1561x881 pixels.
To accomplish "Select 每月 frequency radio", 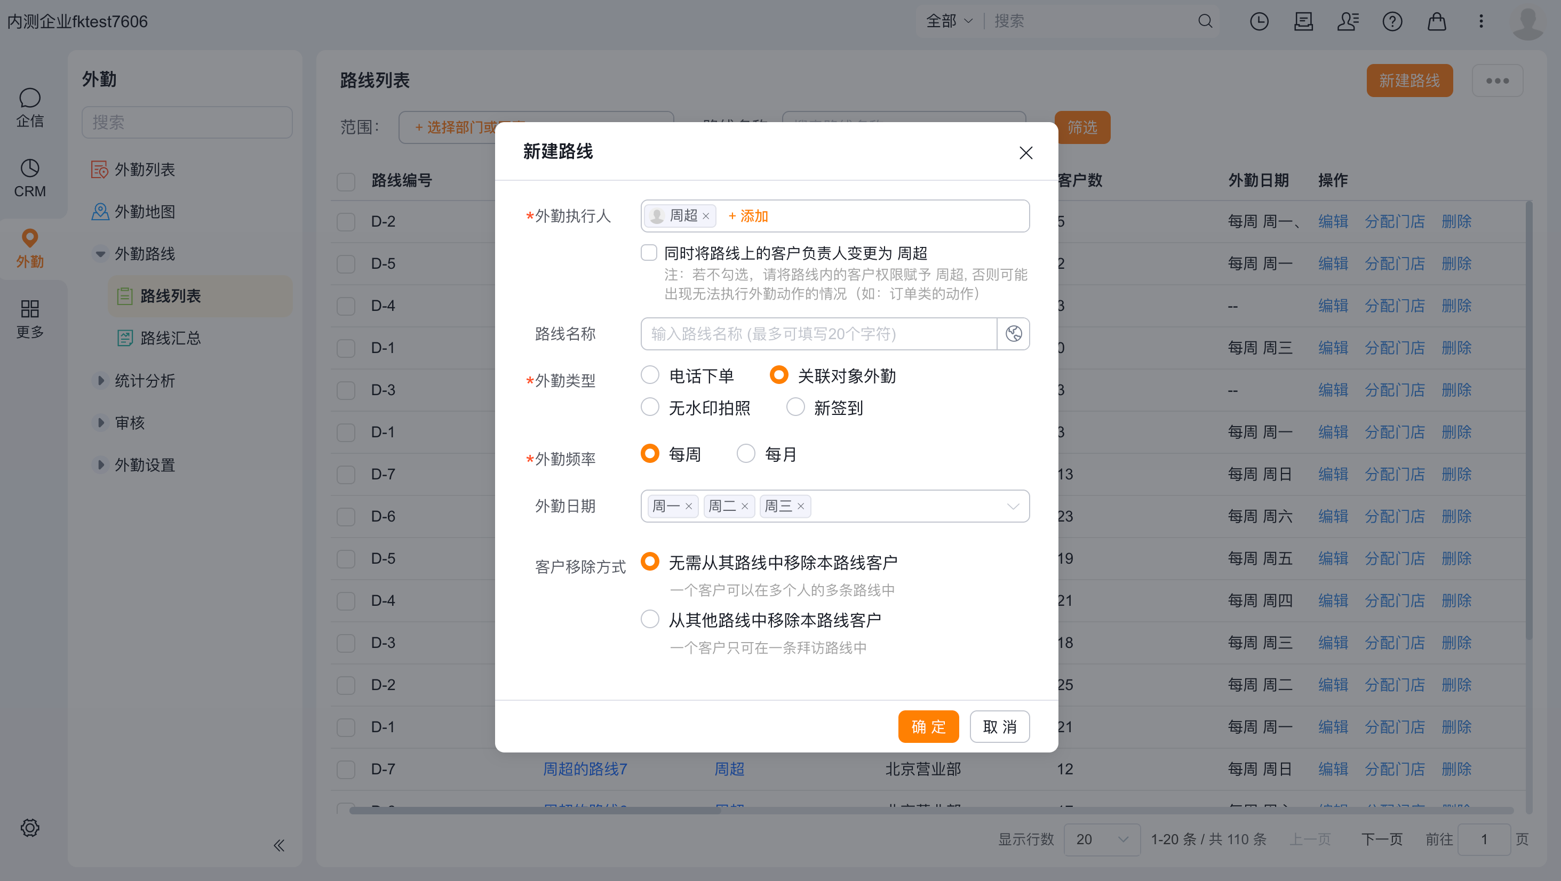I will pyautogui.click(x=745, y=453).
